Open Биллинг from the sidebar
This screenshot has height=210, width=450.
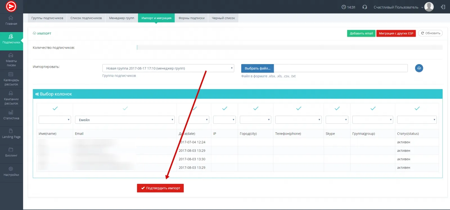pos(11,152)
